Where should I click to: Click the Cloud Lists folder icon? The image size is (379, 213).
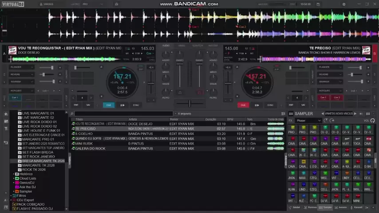pyautogui.click(x=17, y=178)
